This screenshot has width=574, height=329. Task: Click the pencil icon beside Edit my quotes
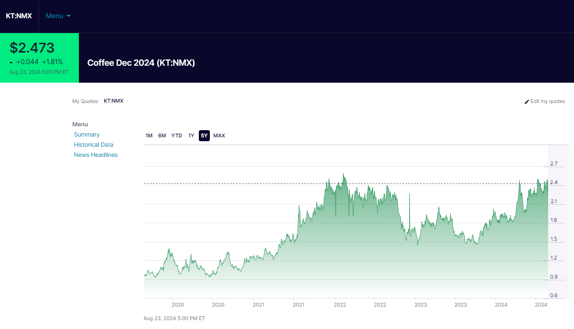coord(527,102)
